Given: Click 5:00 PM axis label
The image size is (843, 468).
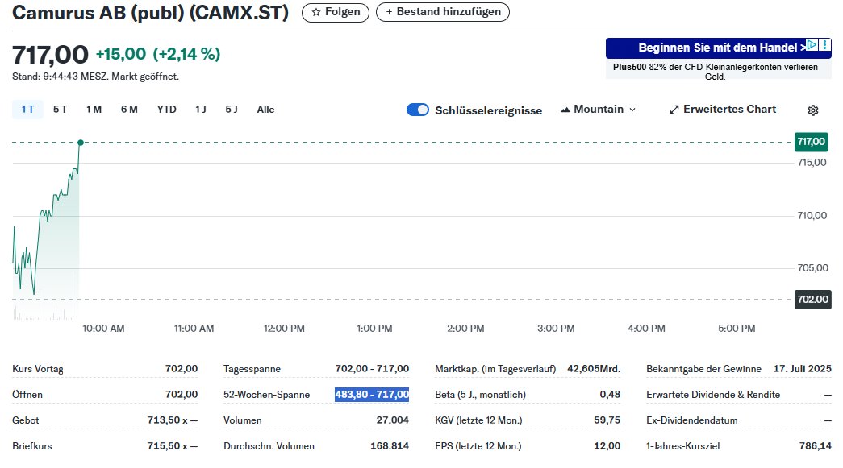Looking at the screenshot, I should click(737, 329).
